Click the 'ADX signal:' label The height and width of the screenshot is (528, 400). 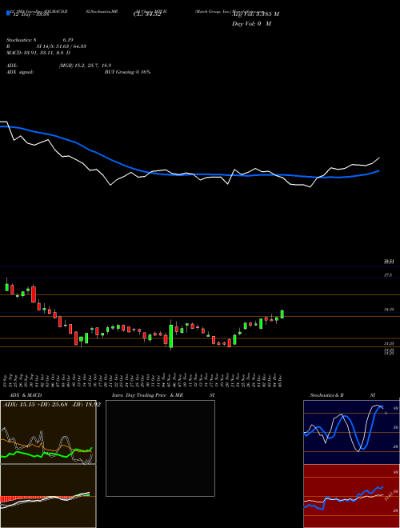[x=20, y=72]
